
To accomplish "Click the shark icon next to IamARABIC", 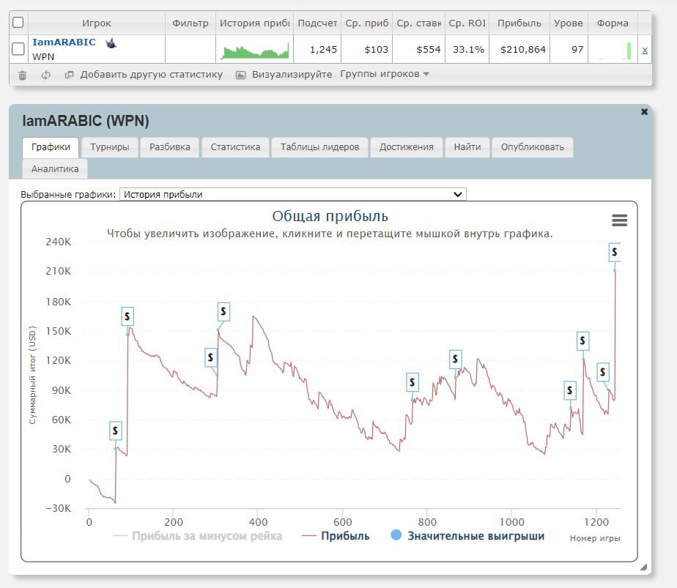I will point(111,43).
